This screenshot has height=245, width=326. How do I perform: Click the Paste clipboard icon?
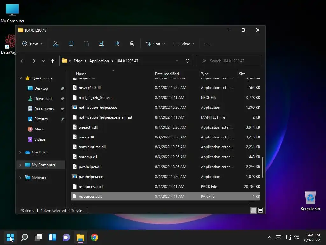(x=86, y=44)
